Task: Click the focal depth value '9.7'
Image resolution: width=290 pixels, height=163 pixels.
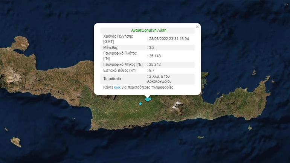Action: click(152, 70)
